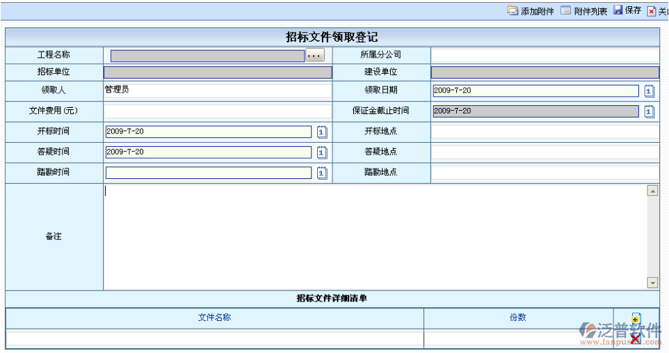Click the 份数 cell in detail row
Screen dimensions: 669x353
tap(518, 339)
